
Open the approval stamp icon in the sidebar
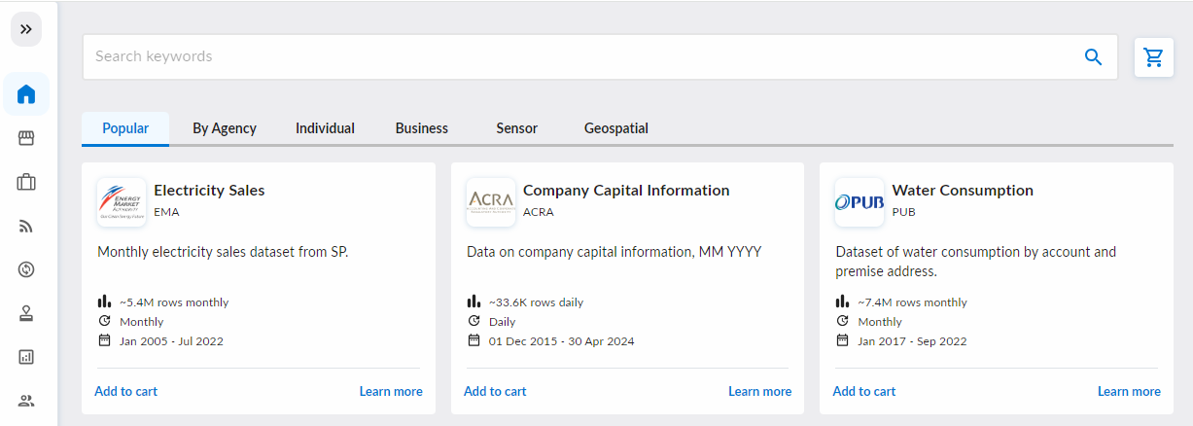pos(26,313)
